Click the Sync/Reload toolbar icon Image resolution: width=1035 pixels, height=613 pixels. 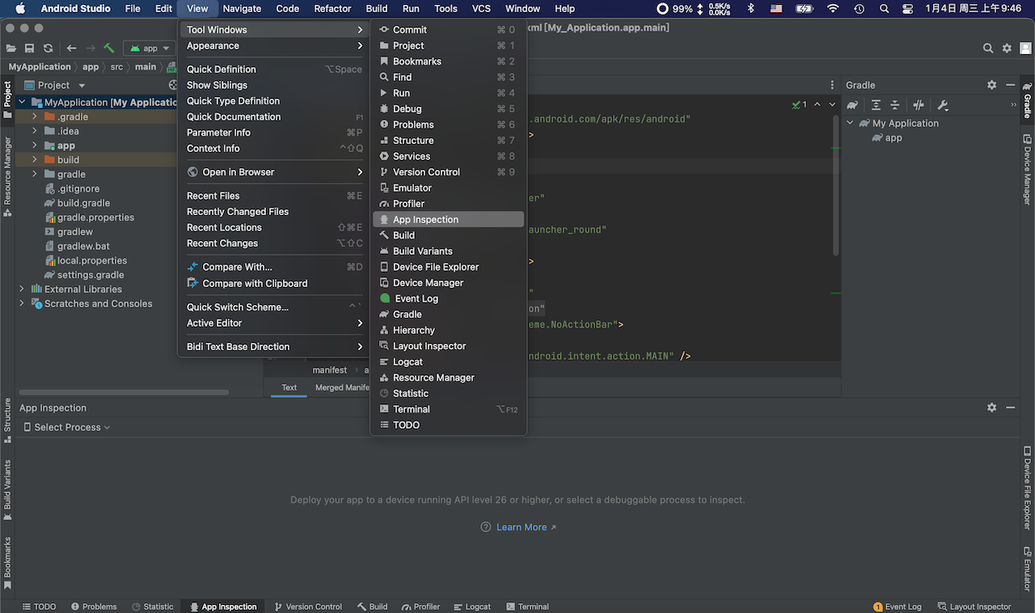(x=49, y=49)
